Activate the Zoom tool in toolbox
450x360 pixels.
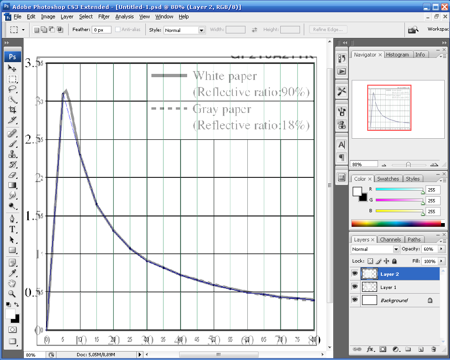coord(13,293)
